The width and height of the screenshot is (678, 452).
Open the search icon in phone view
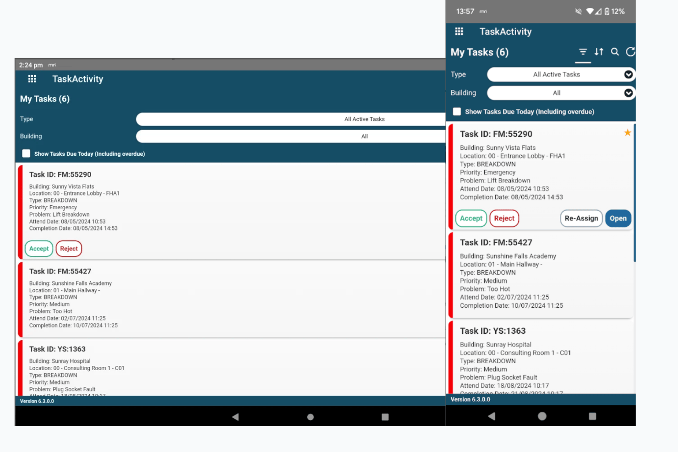[615, 52]
